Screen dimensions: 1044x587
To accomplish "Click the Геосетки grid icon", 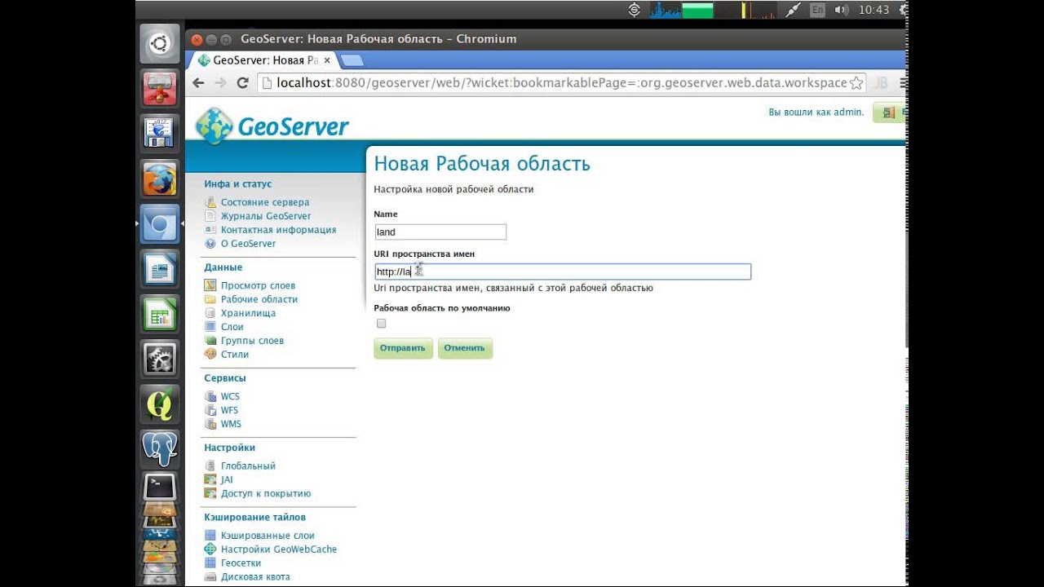I will click(x=210, y=563).
